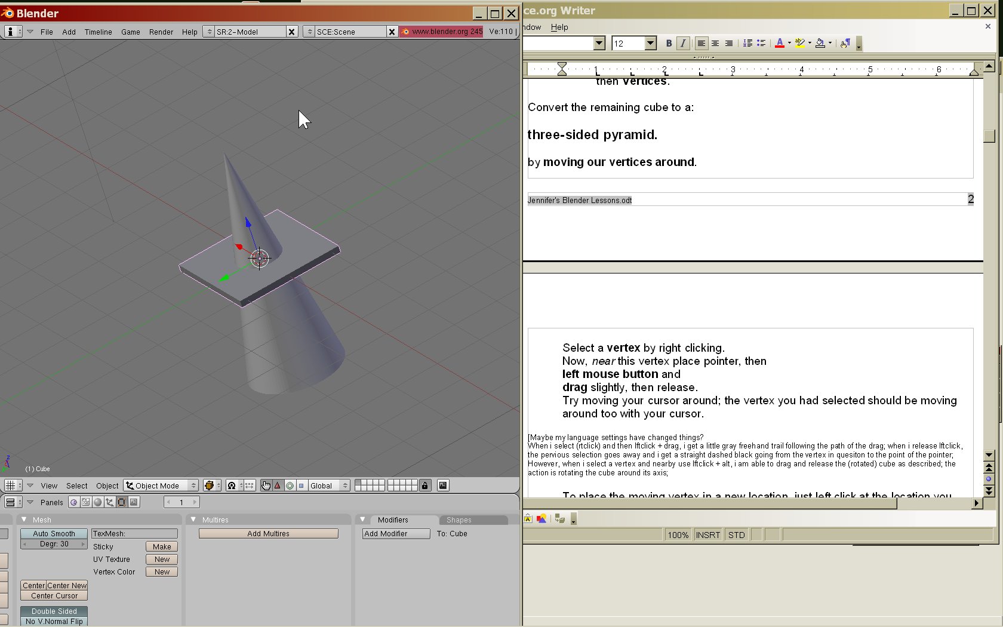Open the SR:2-Model screen selector

[208, 32]
